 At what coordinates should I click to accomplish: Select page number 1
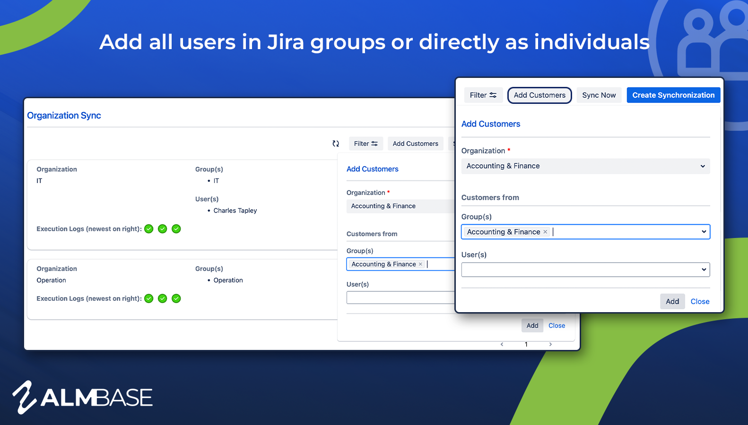526,344
